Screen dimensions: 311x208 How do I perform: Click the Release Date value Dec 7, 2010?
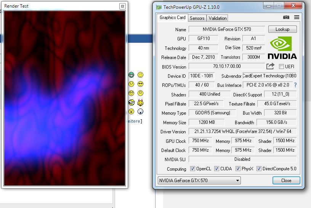coord(203,57)
